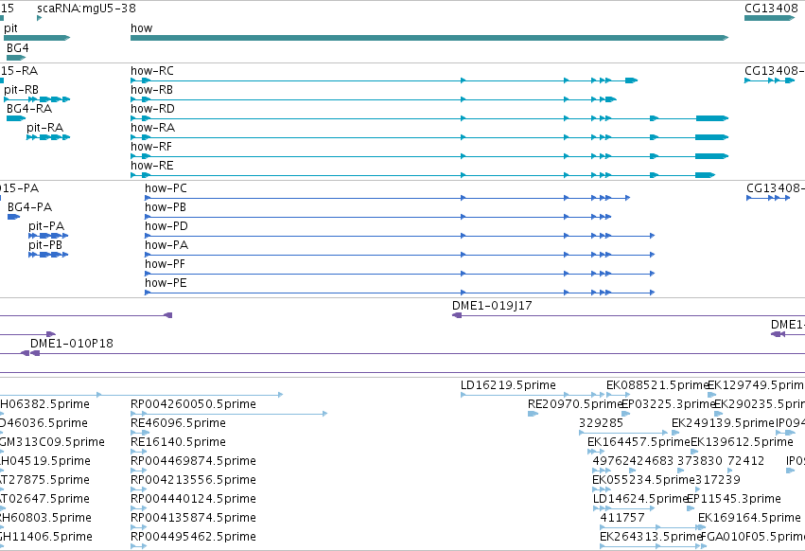Click the BG4-RA transcript block
The width and height of the screenshot is (805, 551).
[x=16, y=118]
